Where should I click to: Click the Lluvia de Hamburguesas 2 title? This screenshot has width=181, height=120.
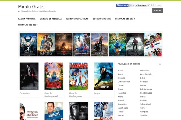click(x=51, y=95)
